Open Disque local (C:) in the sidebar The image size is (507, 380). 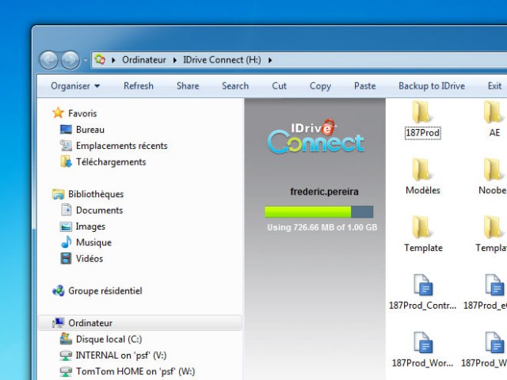[109, 340]
